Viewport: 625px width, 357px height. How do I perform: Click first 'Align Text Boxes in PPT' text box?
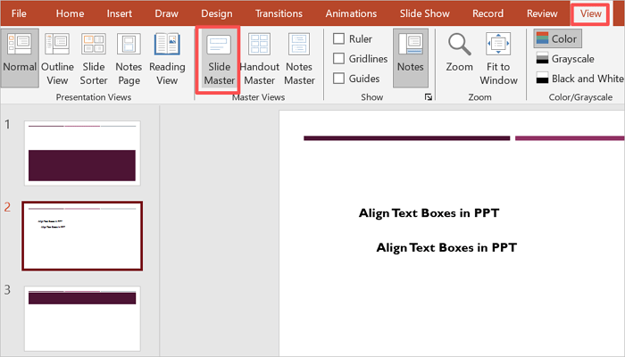(x=429, y=213)
